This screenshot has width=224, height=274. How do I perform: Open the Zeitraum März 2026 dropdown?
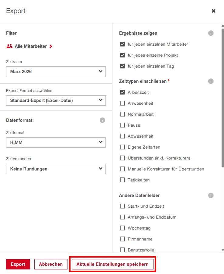click(56, 72)
